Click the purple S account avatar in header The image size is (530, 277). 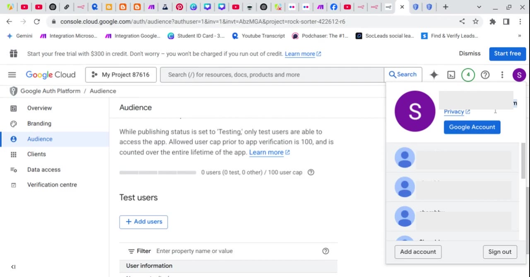(x=519, y=75)
